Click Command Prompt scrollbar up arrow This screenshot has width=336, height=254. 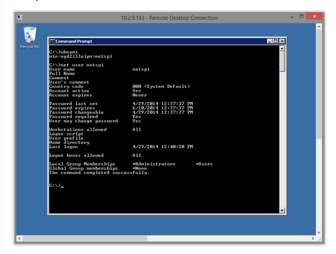pos(282,48)
